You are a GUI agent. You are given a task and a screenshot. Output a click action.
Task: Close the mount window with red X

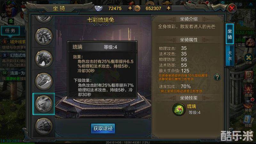coord(232,8)
